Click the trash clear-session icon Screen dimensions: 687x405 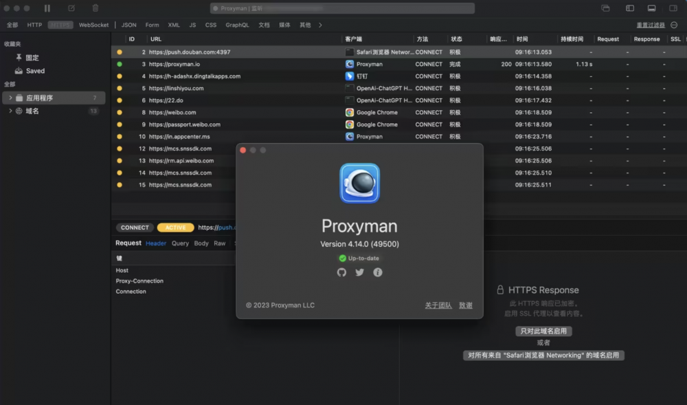coord(95,8)
